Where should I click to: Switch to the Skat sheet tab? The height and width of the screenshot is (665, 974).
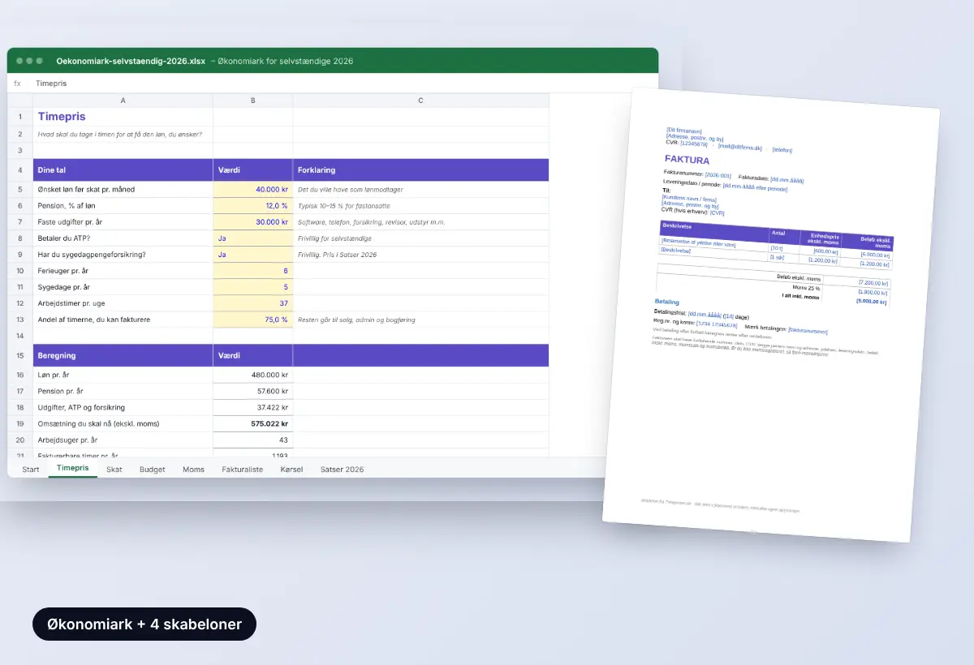click(x=114, y=470)
